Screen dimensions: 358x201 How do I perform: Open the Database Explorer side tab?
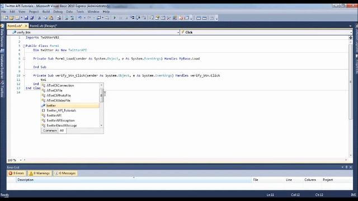pyautogui.click(x=2, y=65)
